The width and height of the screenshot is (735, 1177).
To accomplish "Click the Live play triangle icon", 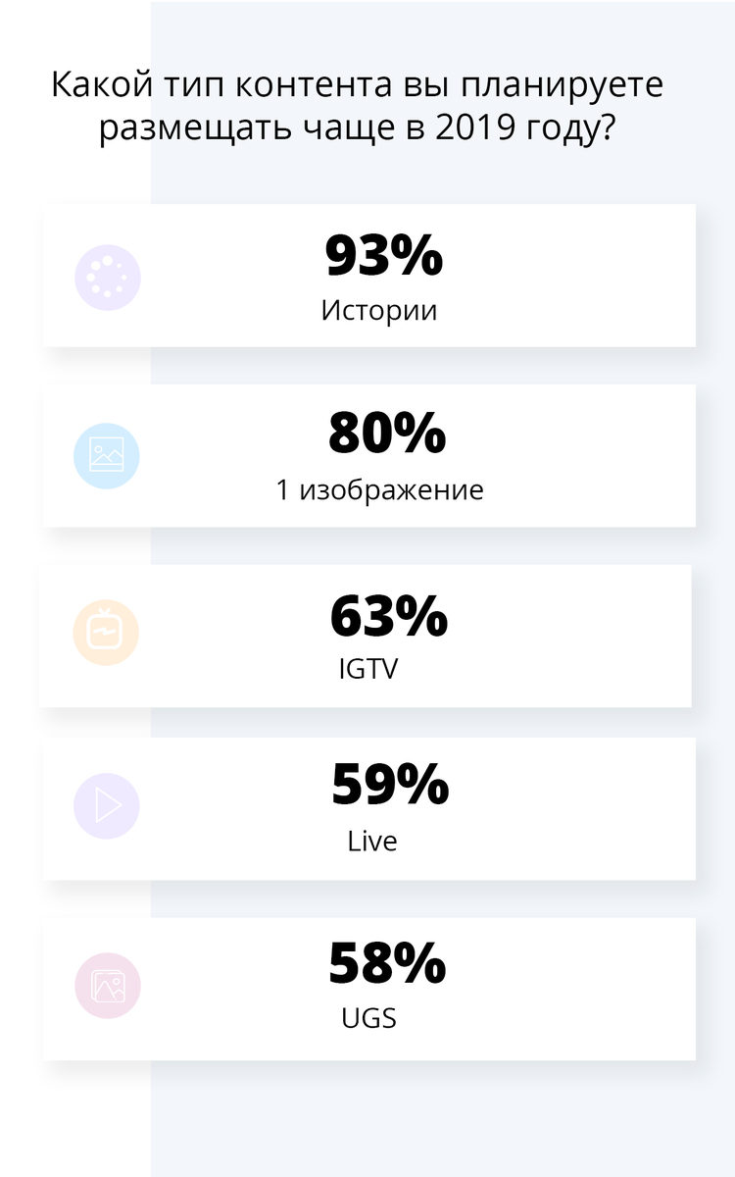I will point(107,806).
